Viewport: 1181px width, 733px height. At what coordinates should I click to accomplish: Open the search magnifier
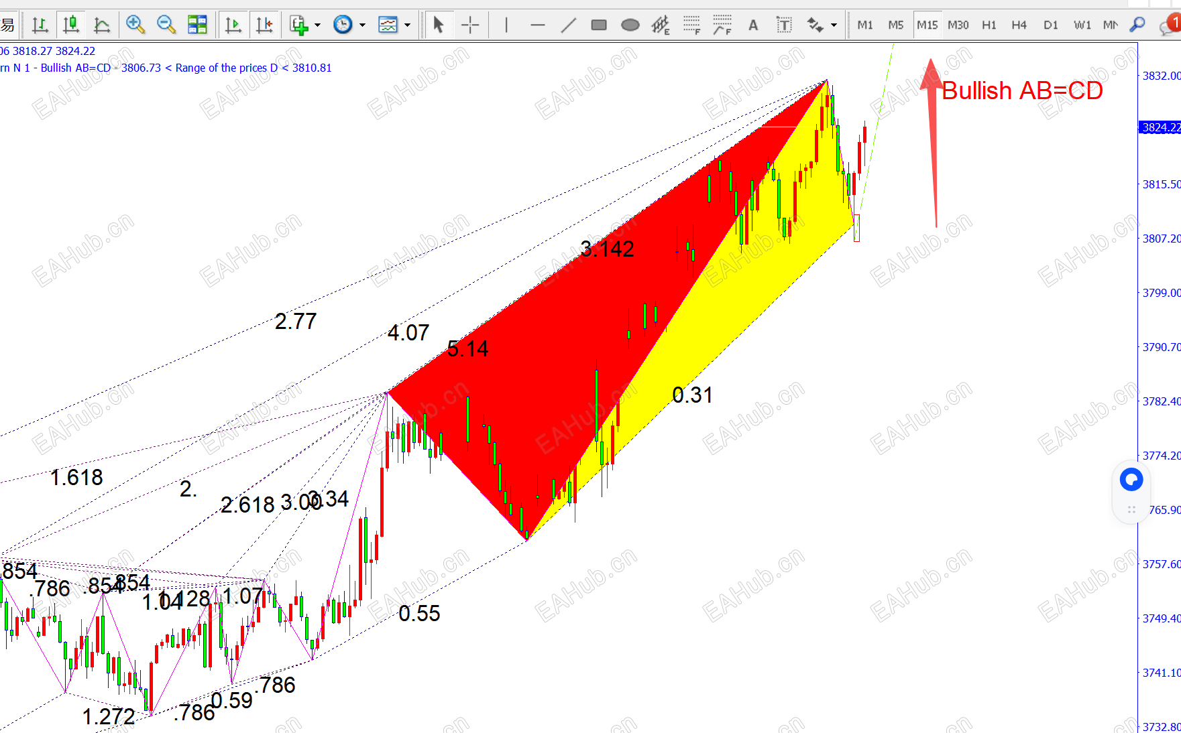[x=1137, y=25]
